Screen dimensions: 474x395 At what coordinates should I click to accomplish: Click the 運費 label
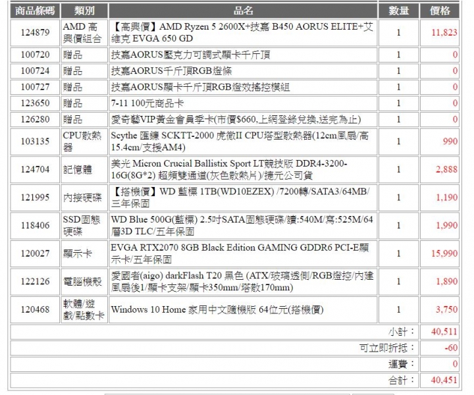pyautogui.click(x=402, y=364)
